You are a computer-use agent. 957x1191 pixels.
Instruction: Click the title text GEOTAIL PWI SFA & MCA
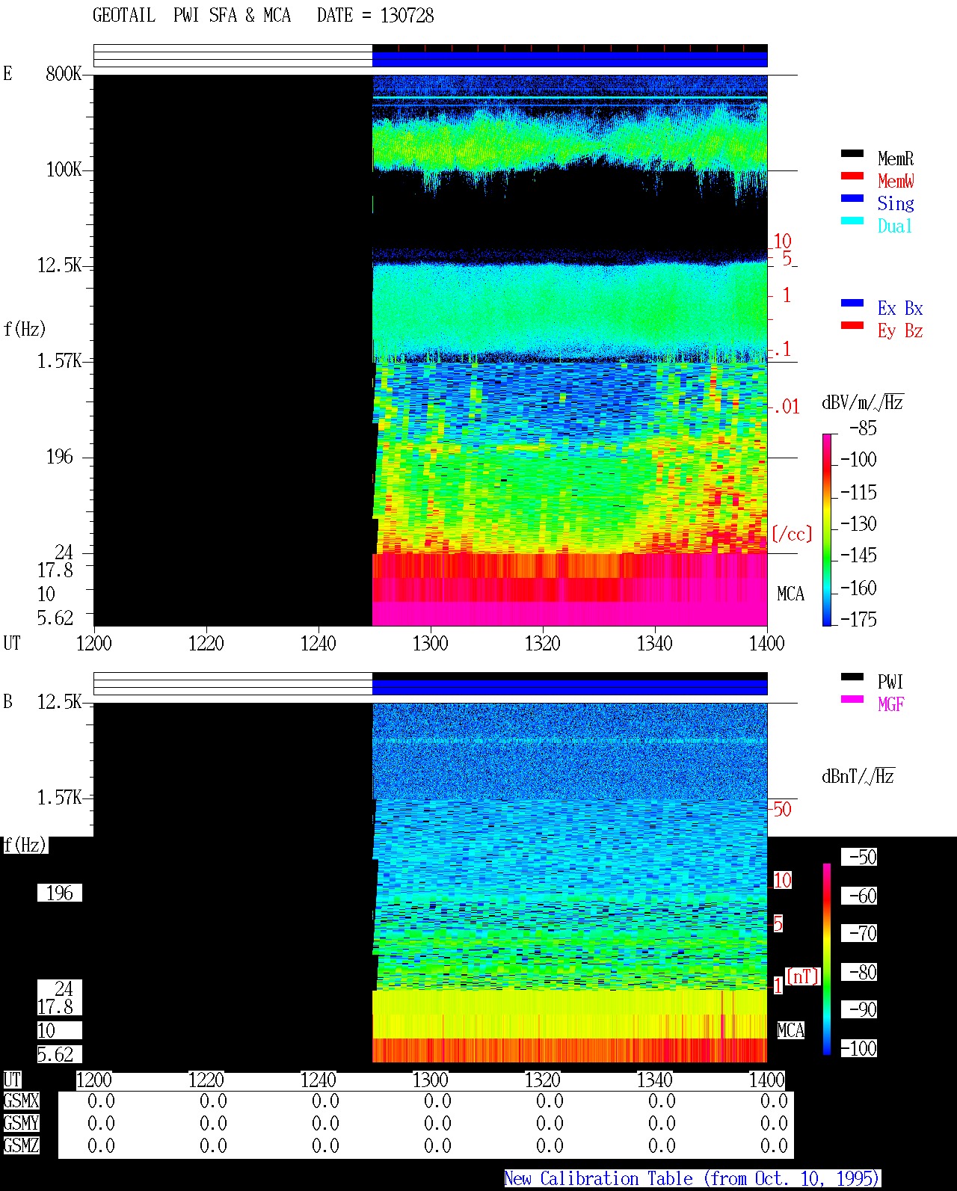point(191,16)
